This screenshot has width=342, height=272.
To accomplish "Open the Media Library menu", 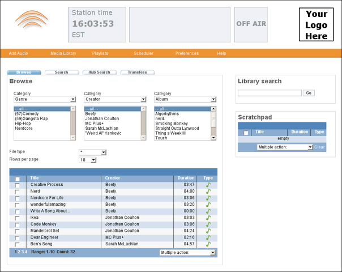I will coord(63,53).
